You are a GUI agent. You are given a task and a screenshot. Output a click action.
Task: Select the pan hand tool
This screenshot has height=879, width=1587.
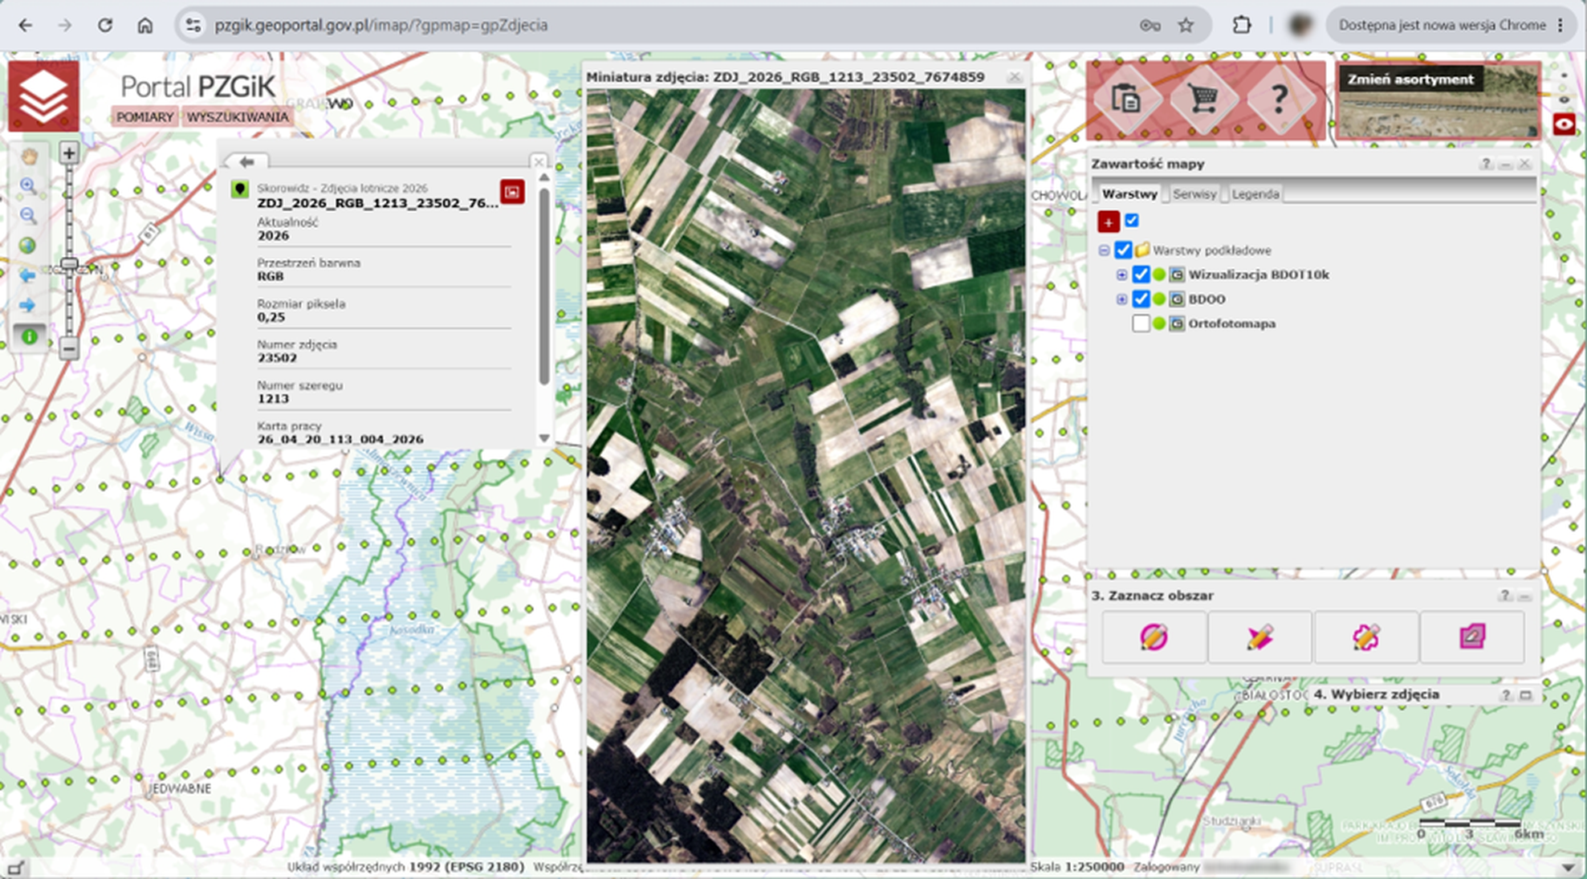[x=29, y=157]
